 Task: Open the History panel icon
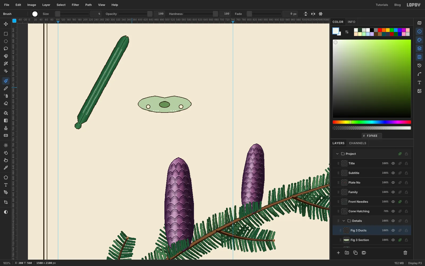pyautogui.click(x=419, y=65)
